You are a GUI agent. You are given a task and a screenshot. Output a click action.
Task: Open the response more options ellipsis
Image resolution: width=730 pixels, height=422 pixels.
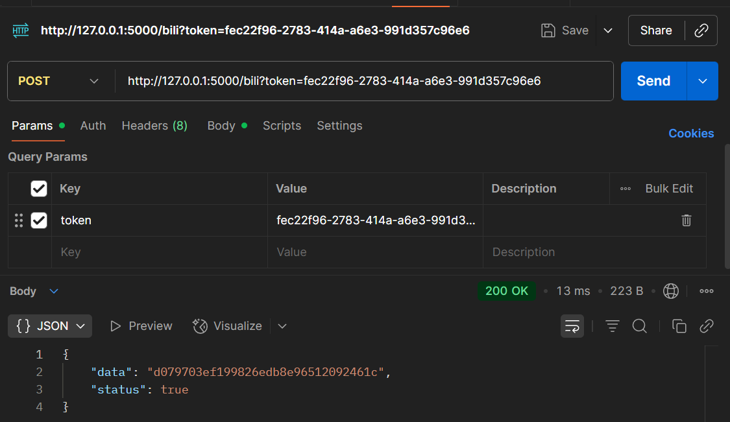coord(707,291)
